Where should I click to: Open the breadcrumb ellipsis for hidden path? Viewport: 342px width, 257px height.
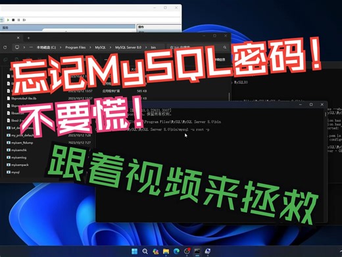coord(31,47)
